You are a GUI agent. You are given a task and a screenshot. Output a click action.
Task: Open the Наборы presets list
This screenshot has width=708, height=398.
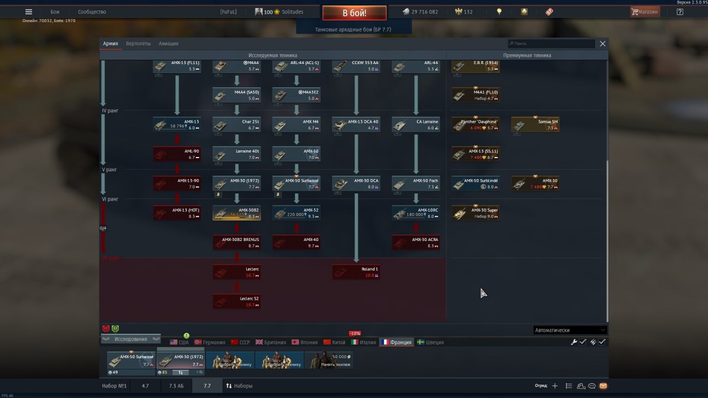pyautogui.click(x=240, y=386)
